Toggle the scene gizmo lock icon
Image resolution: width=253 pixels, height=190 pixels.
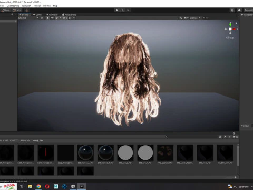click(236, 23)
